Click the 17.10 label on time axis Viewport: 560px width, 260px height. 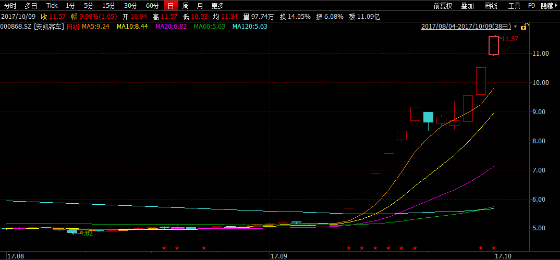click(503, 256)
